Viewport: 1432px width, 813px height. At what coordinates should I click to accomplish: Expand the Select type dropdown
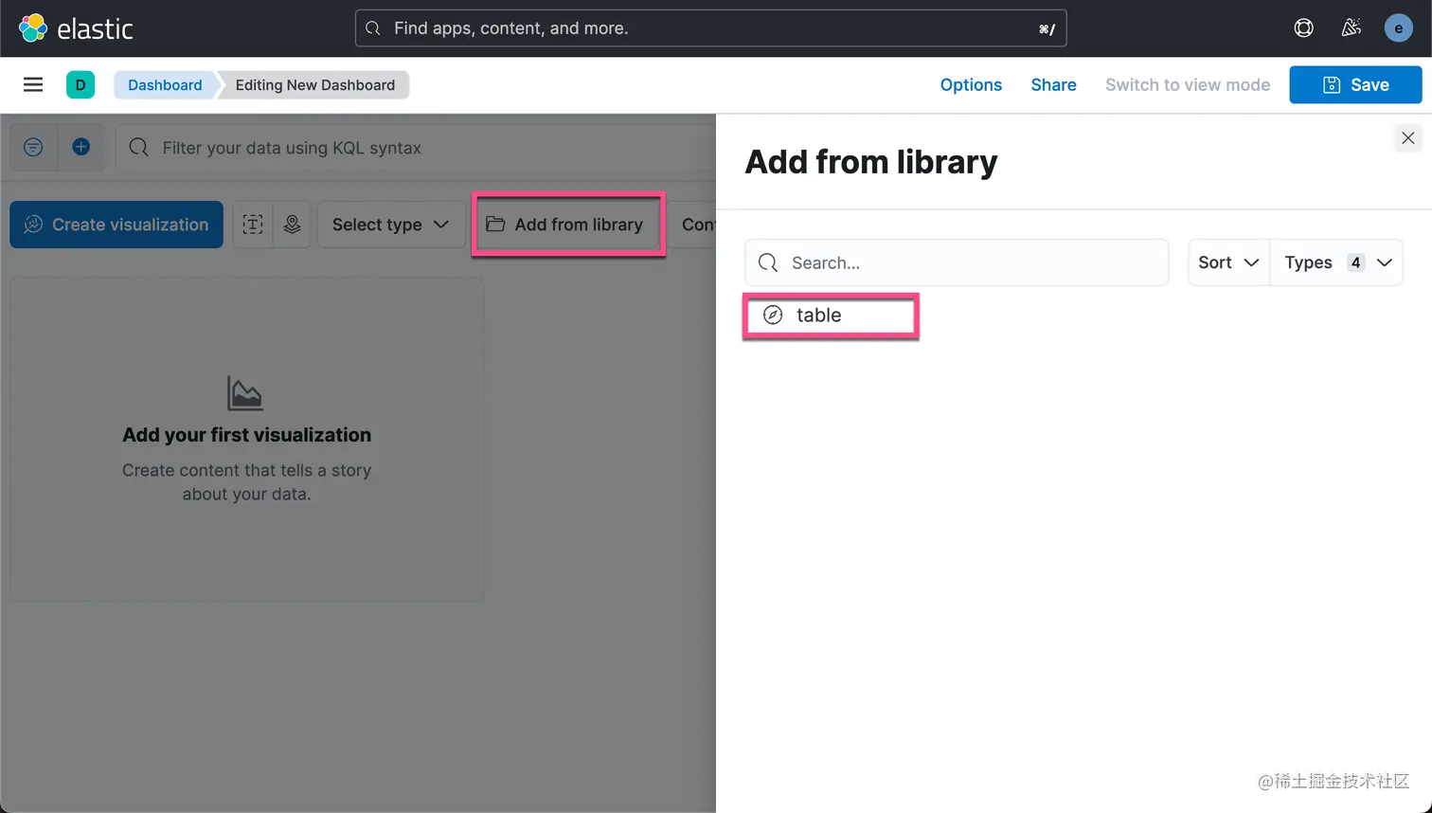pyautogui.click(x=390, y=225)
